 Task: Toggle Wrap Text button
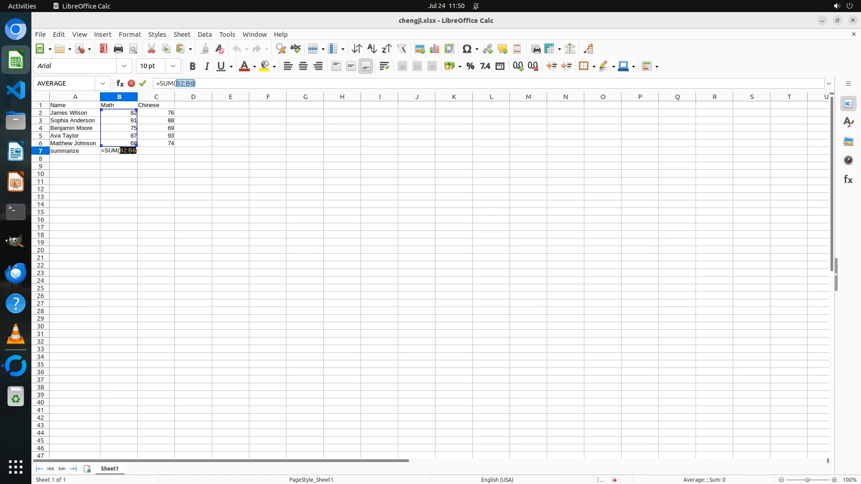coord(384,66)
